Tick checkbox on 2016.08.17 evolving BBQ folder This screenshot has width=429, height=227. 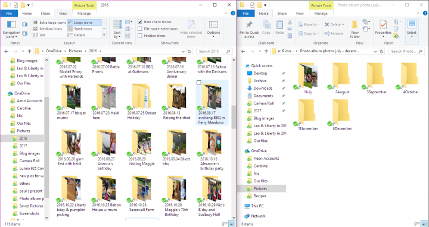pyautogui.click(x=199, y=83)
